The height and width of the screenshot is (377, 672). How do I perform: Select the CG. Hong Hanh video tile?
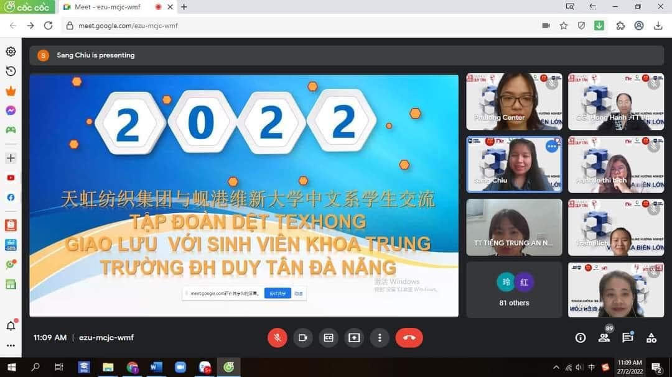616,101
